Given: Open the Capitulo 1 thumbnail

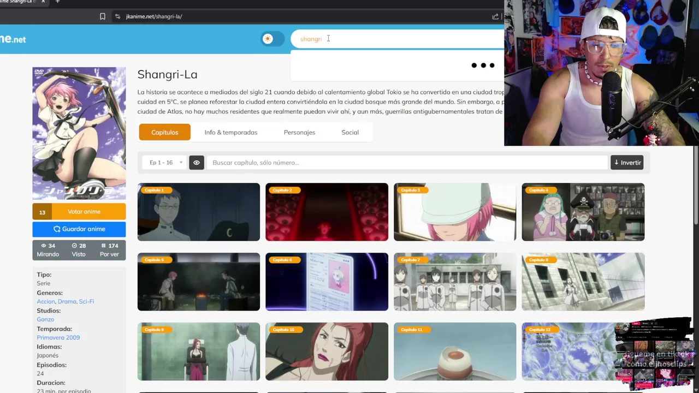Looking at the screenshot, I should tap(199, 212).
